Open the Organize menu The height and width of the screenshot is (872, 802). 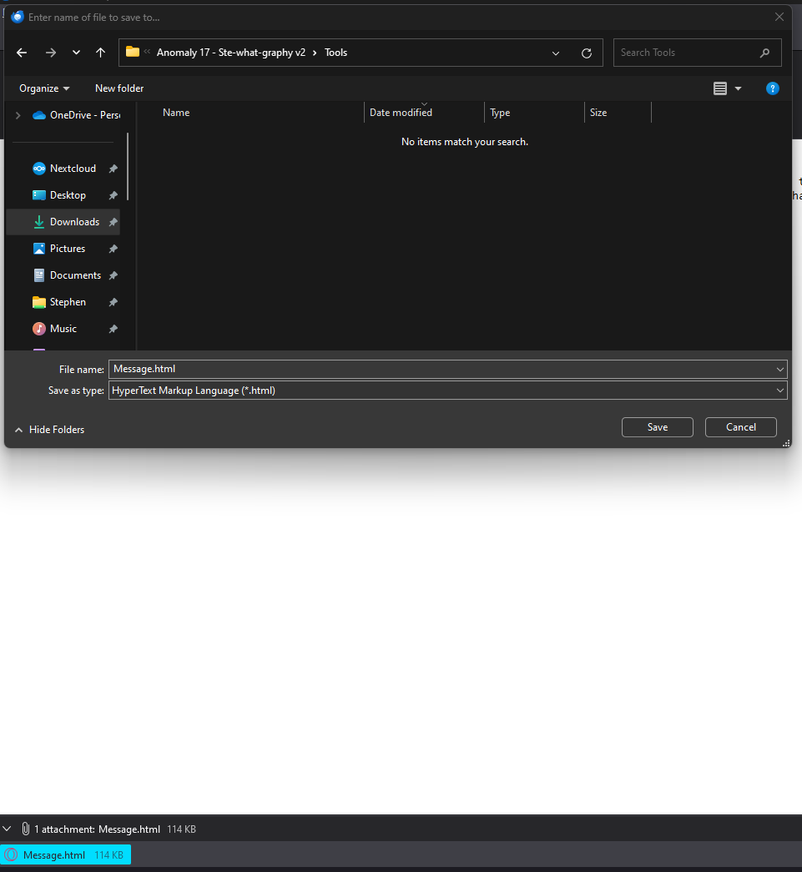(x=44, y=88)
